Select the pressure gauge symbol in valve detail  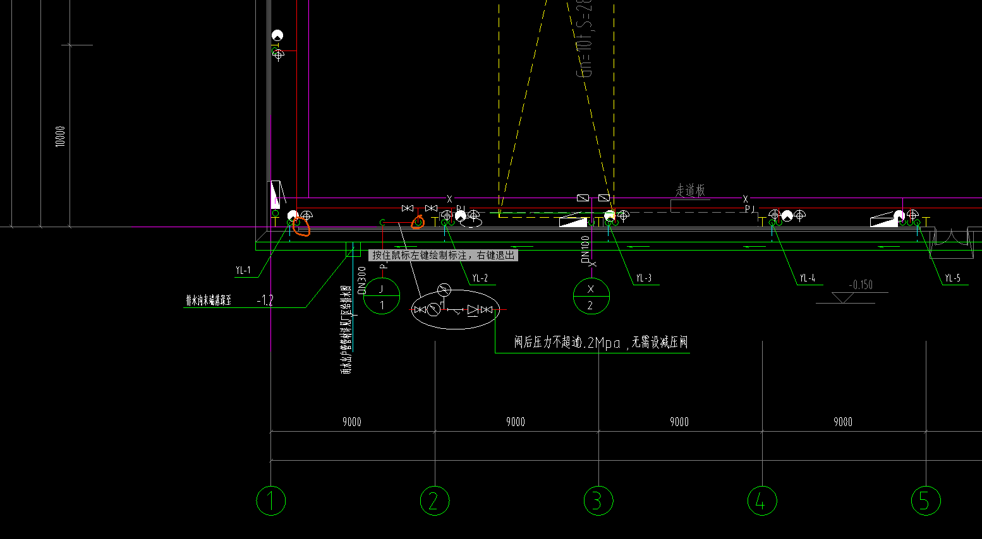tap(444, 290)
